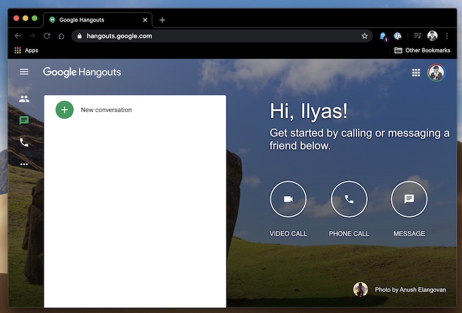Image resolution: width=462 pixels, height=313 pixels.
Task: Close the Google Hangouts tab
Action: (145, 20)
